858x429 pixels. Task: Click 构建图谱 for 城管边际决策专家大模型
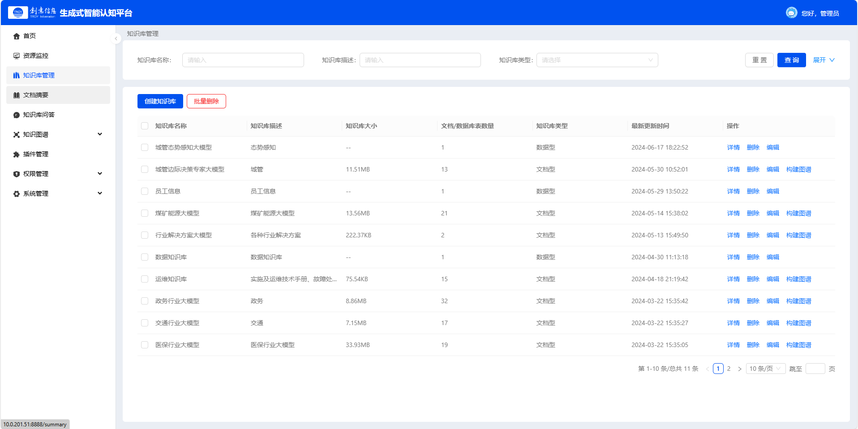[799, 169]
